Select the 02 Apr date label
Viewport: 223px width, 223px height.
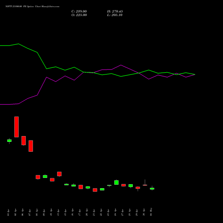[15, 213]
